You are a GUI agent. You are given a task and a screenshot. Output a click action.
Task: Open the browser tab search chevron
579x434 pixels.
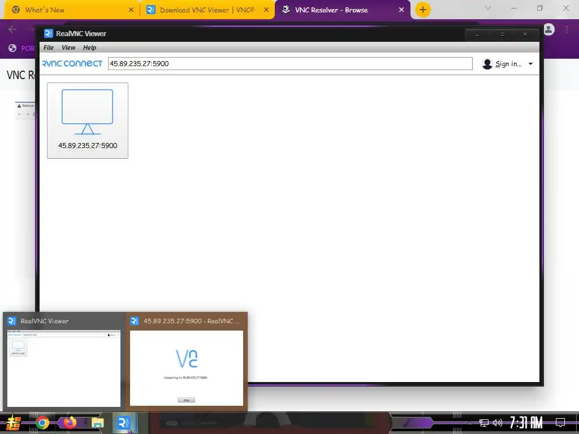[488, 8]
